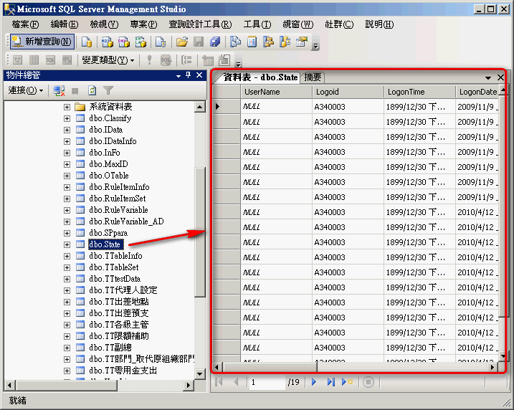The image size is (514, 410).
Task: Click the LogonTime column header
Action: pyautogui.click(x=419, y=92)
